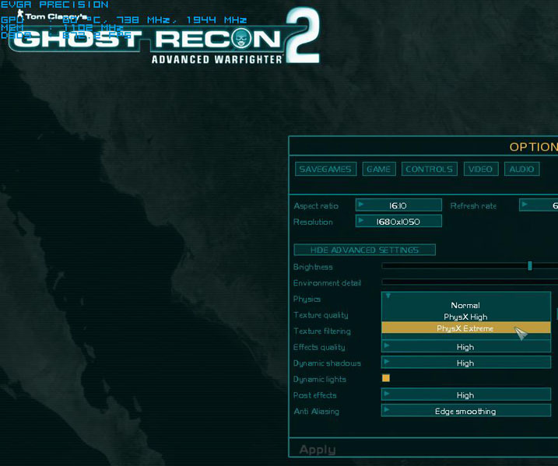Choose Normal in the Physics list
The image size is (558, 466).
coord(466,305)
